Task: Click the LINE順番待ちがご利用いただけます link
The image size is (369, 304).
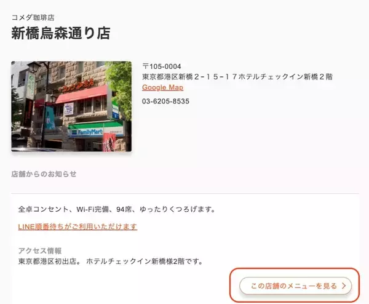Action: [x=77, y=226]
